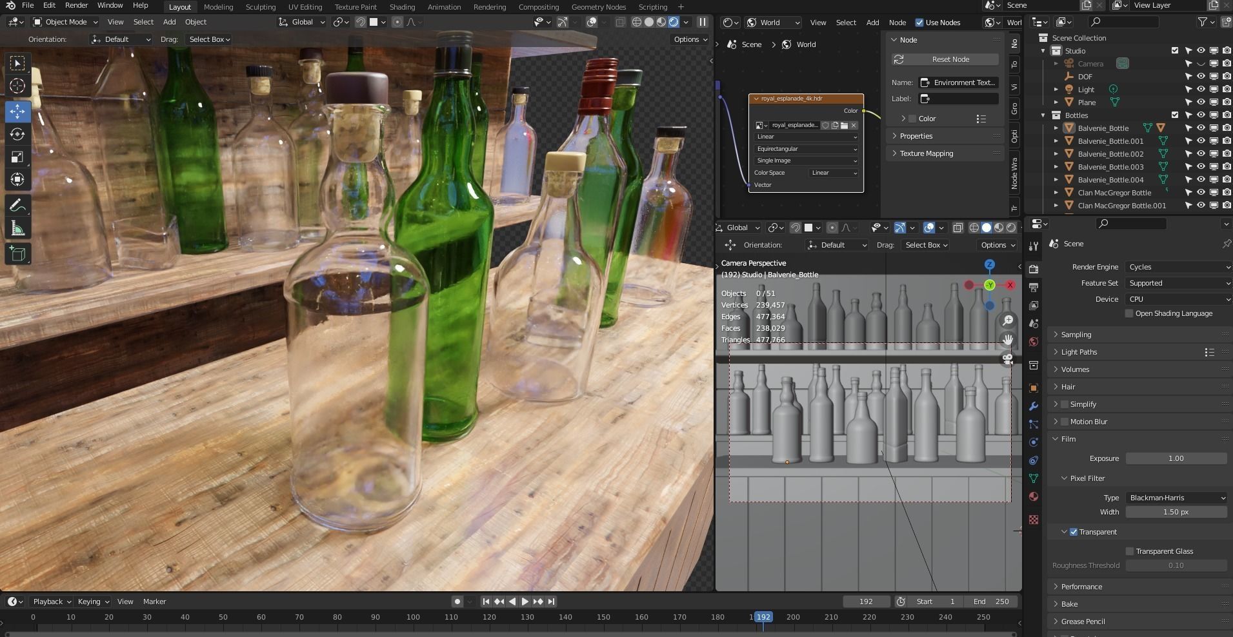Screen dimensions: 1233x637
Task: Open the Render Engine dropdown
Action: click(x=1179, y=267)
